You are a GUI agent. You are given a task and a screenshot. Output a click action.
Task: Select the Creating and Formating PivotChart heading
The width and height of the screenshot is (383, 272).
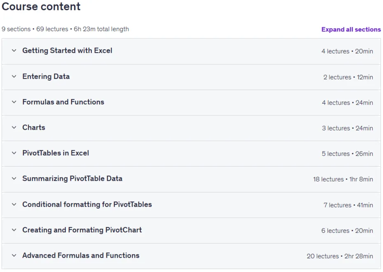(82, 230)
